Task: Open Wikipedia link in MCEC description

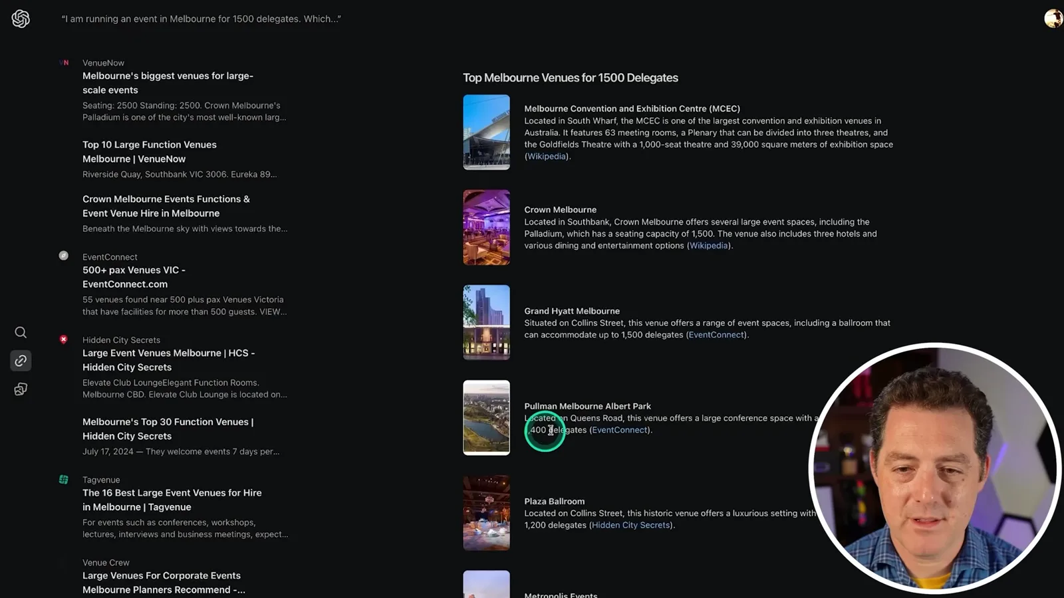Action: point(547,156)
